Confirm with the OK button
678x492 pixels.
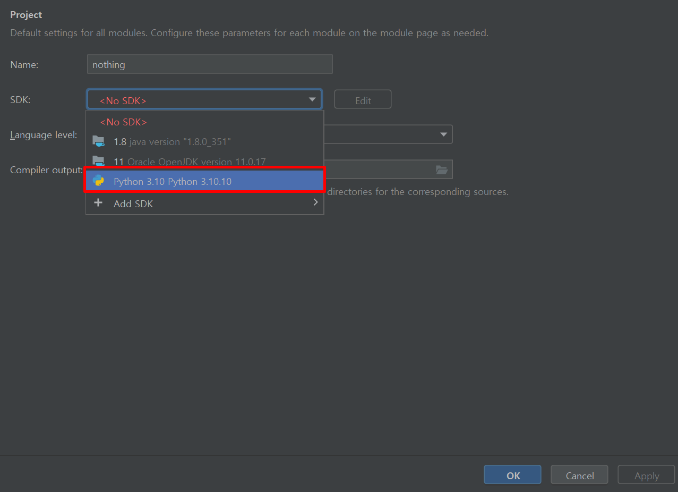[513, 476]
